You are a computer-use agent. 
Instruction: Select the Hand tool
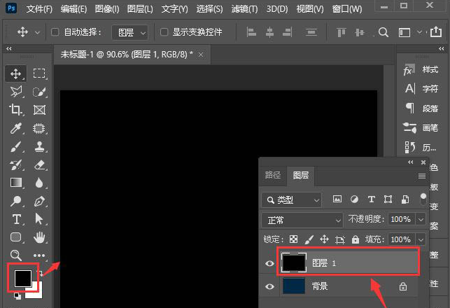[39, 237]
